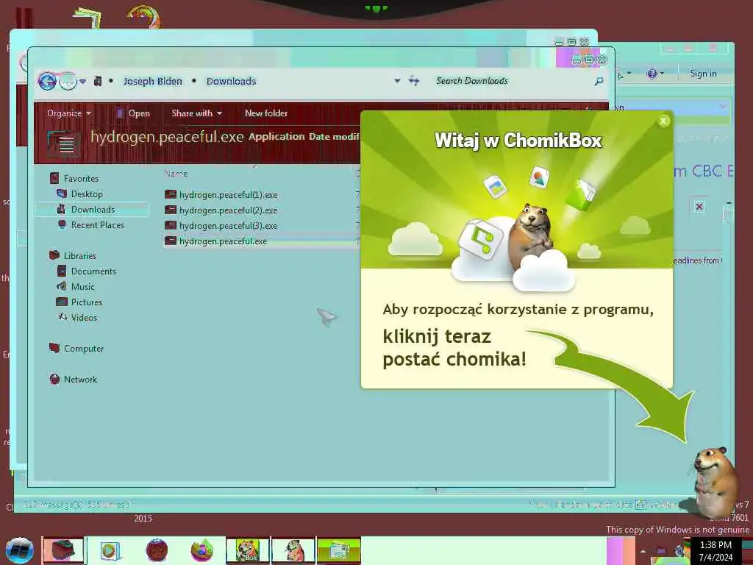Open the Firefox taskbar icon
This screenshot has width=753, height=565.
202,550
